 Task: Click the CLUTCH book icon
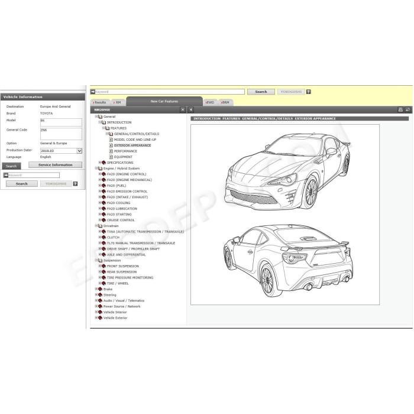coord(103,237)
